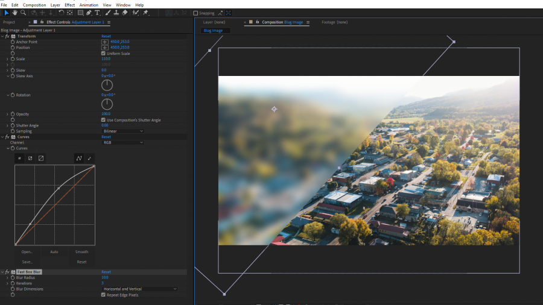Click the Skew Axis angle dial
543x305 pixels.
click(107, 85)
